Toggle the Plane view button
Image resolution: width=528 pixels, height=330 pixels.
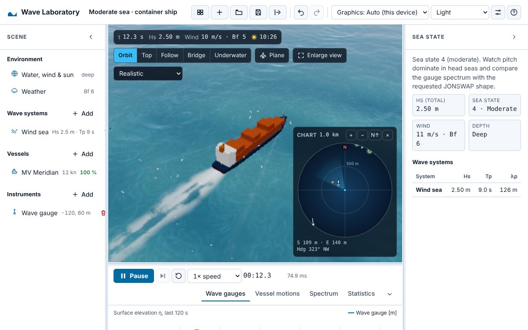tap(272, 55)
